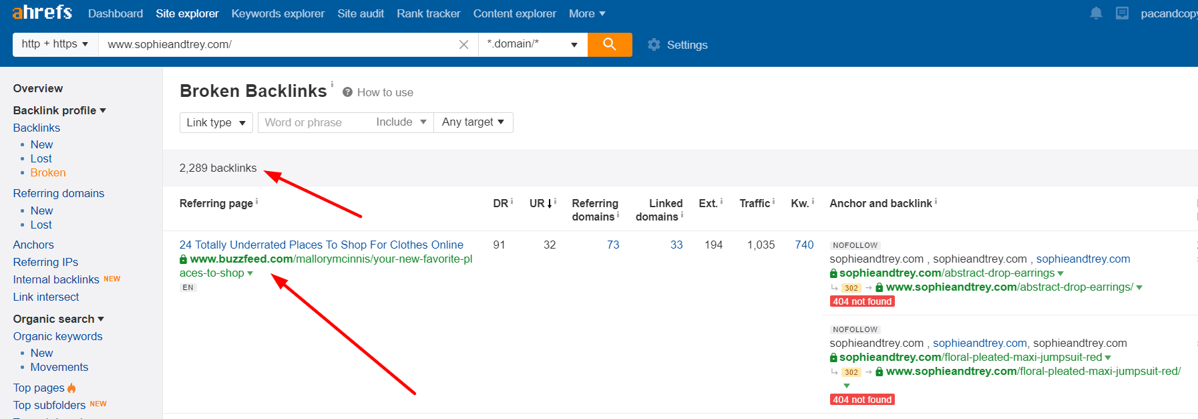Open the *.domain/* mode dropdown
Viewport: 1198px width, 419px height.
click(x=533, y=44)
